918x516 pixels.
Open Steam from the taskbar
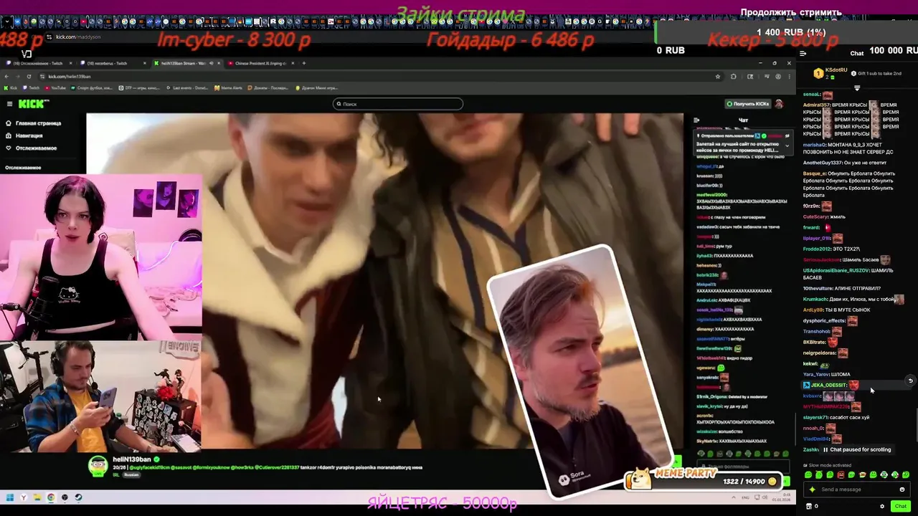pos(78,497)
